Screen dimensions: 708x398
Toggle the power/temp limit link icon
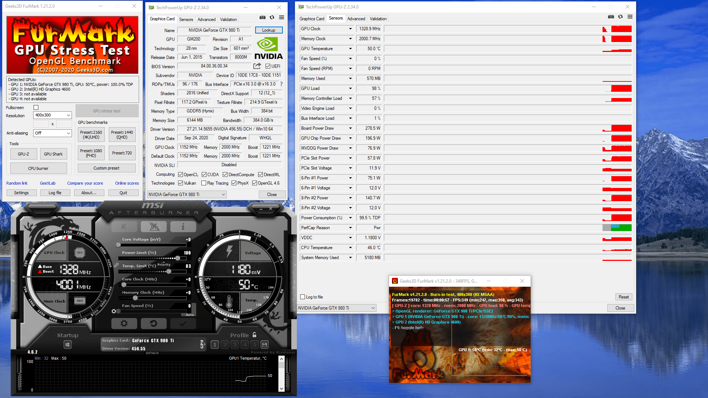click(x=116, y=265)
